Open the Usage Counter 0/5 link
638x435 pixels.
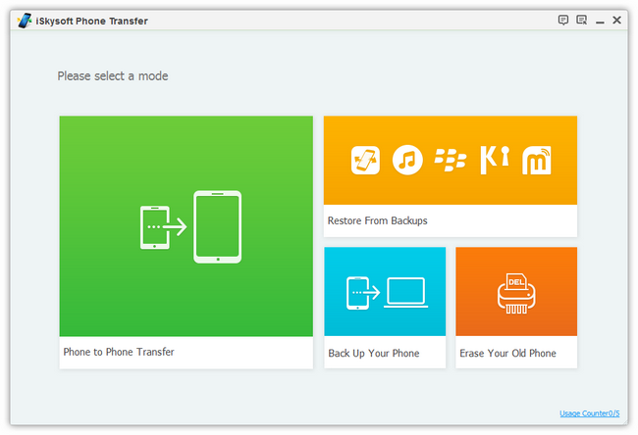coord(590,413)
